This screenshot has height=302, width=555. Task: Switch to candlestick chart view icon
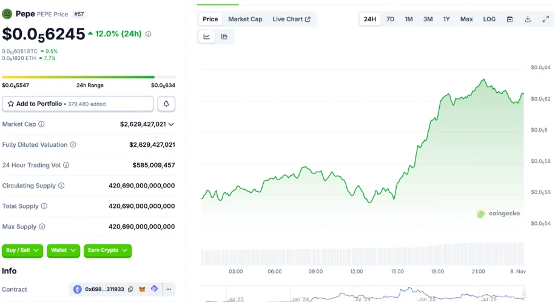coord(224,36)
